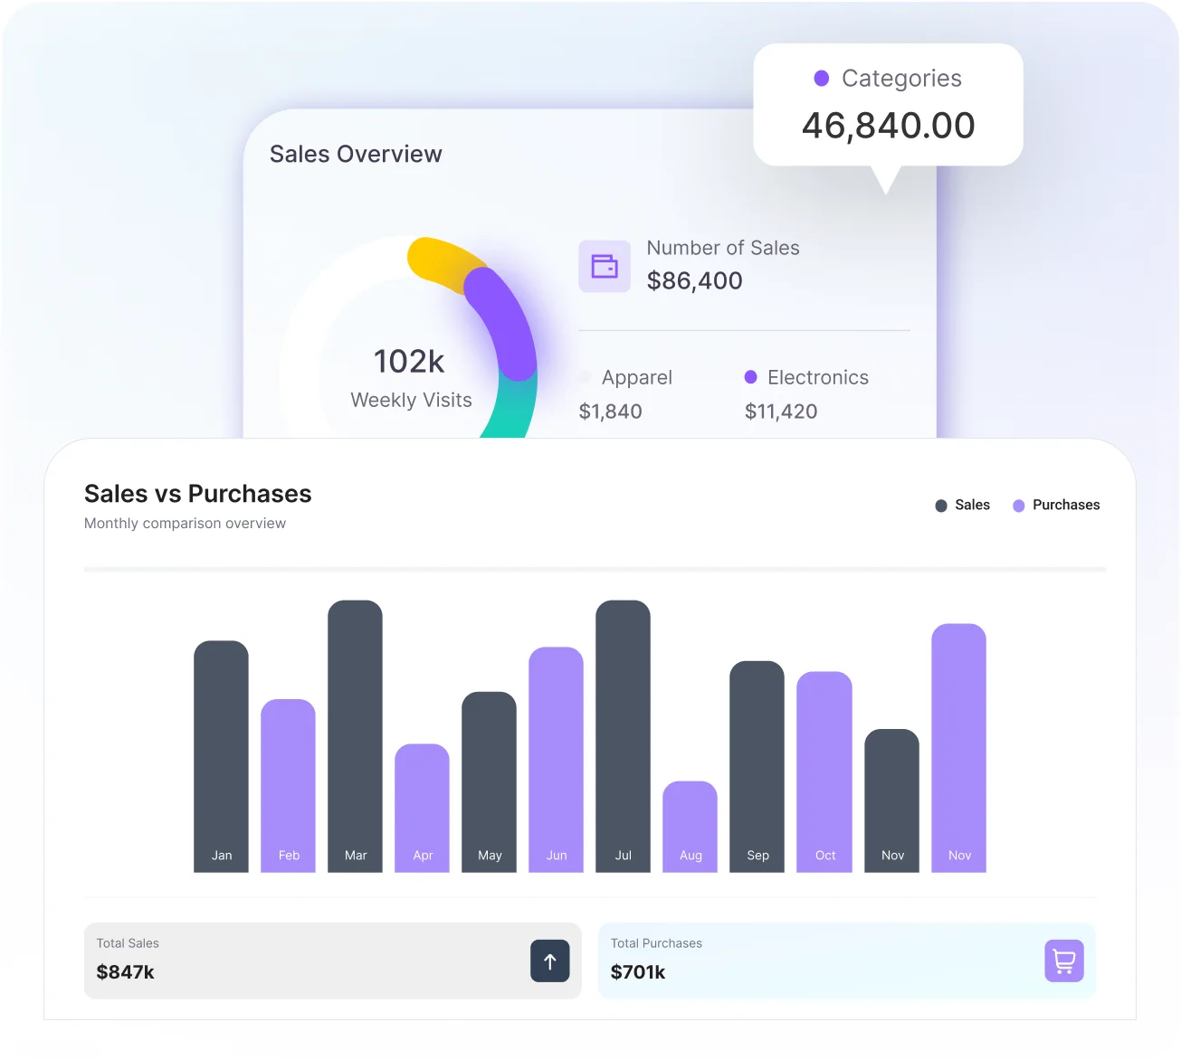Click the Total Purchases $701k card
This screenshot has width=1181, height=1060.
847,961
